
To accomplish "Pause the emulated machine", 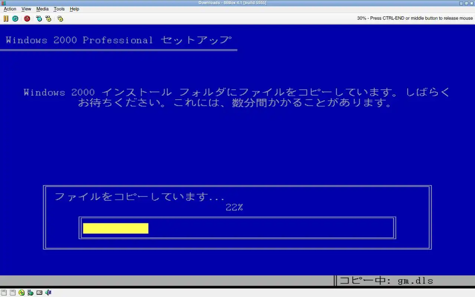I will point(6,18).
